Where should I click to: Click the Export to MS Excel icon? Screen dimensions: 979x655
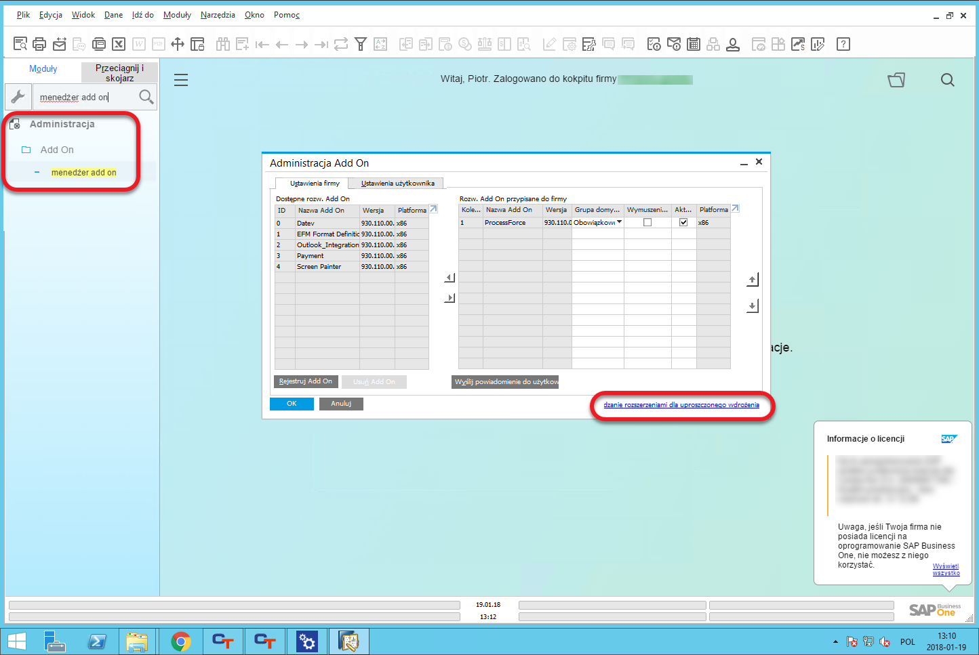click(119, 44)
